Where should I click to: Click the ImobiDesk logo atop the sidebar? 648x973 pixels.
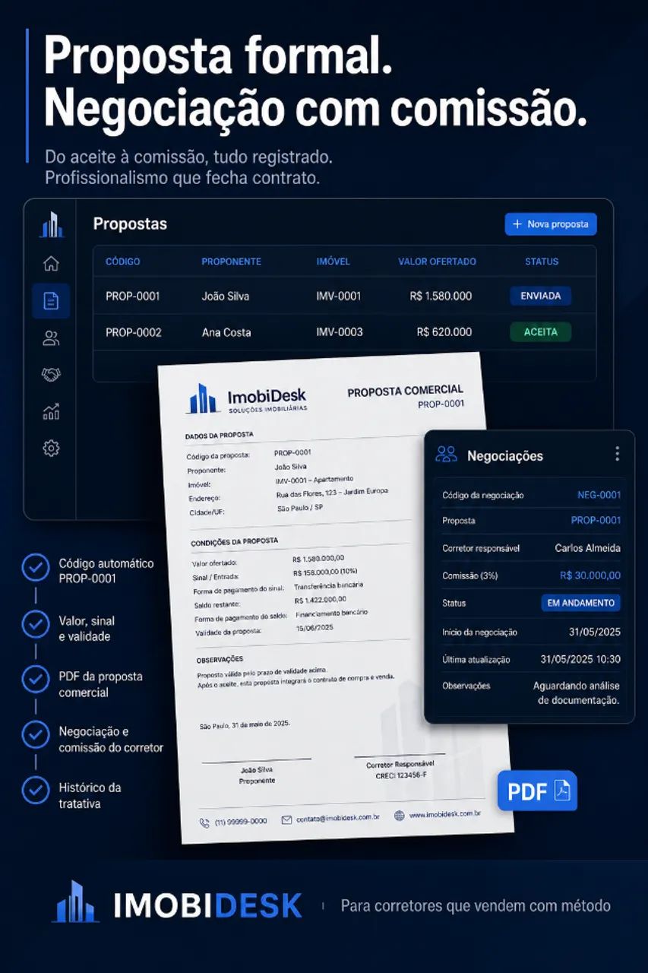coord(51,225)
